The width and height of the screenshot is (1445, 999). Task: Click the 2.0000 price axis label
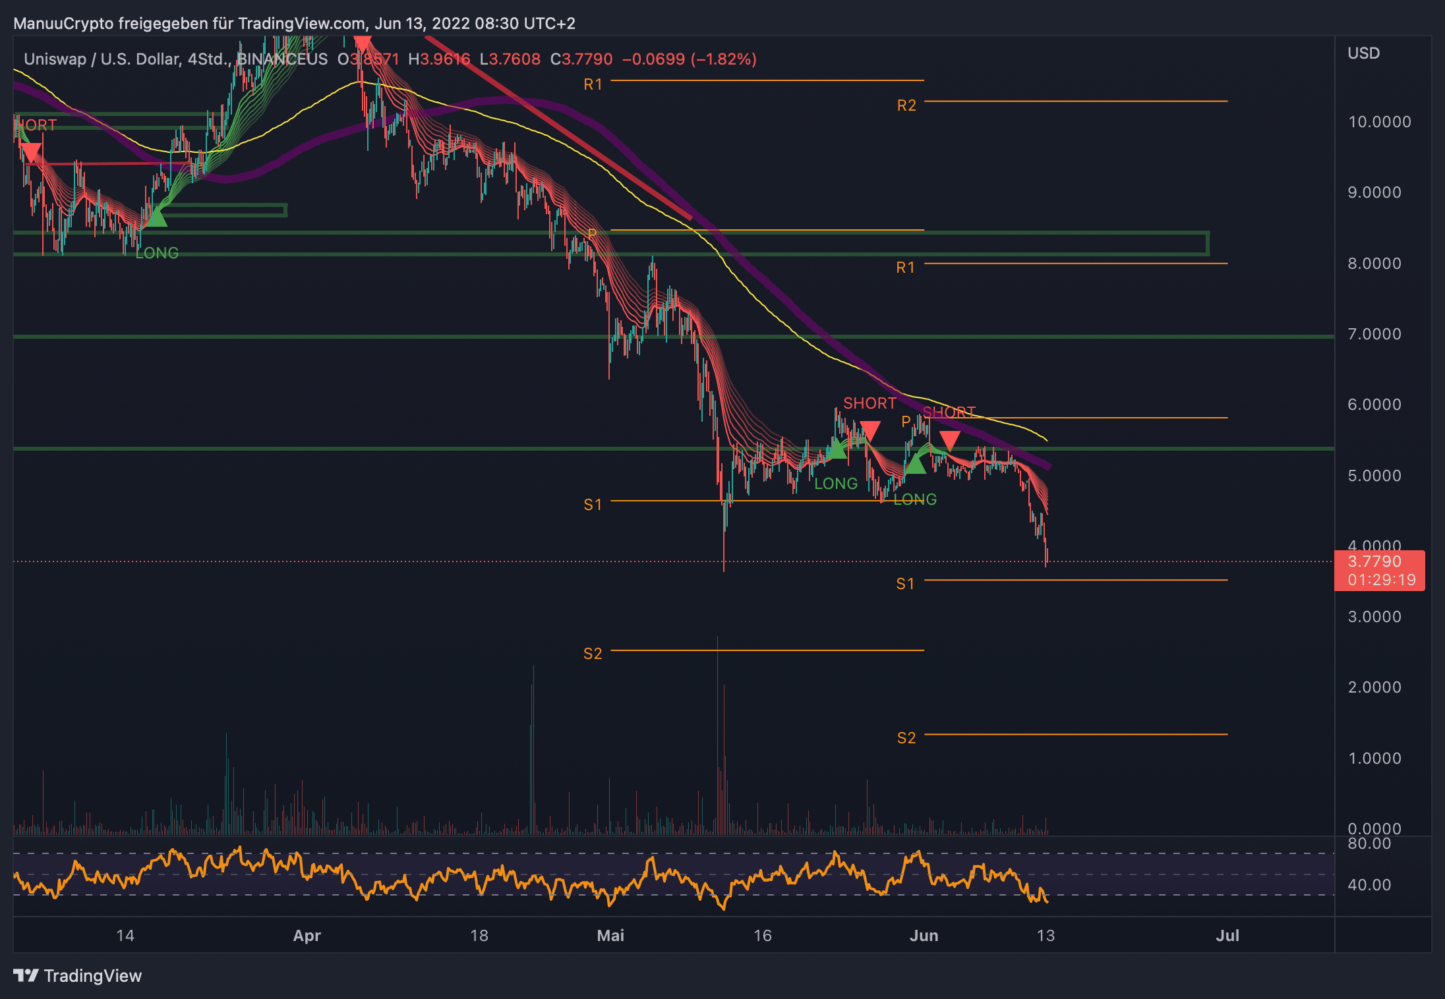click(x=1374, y=687)
